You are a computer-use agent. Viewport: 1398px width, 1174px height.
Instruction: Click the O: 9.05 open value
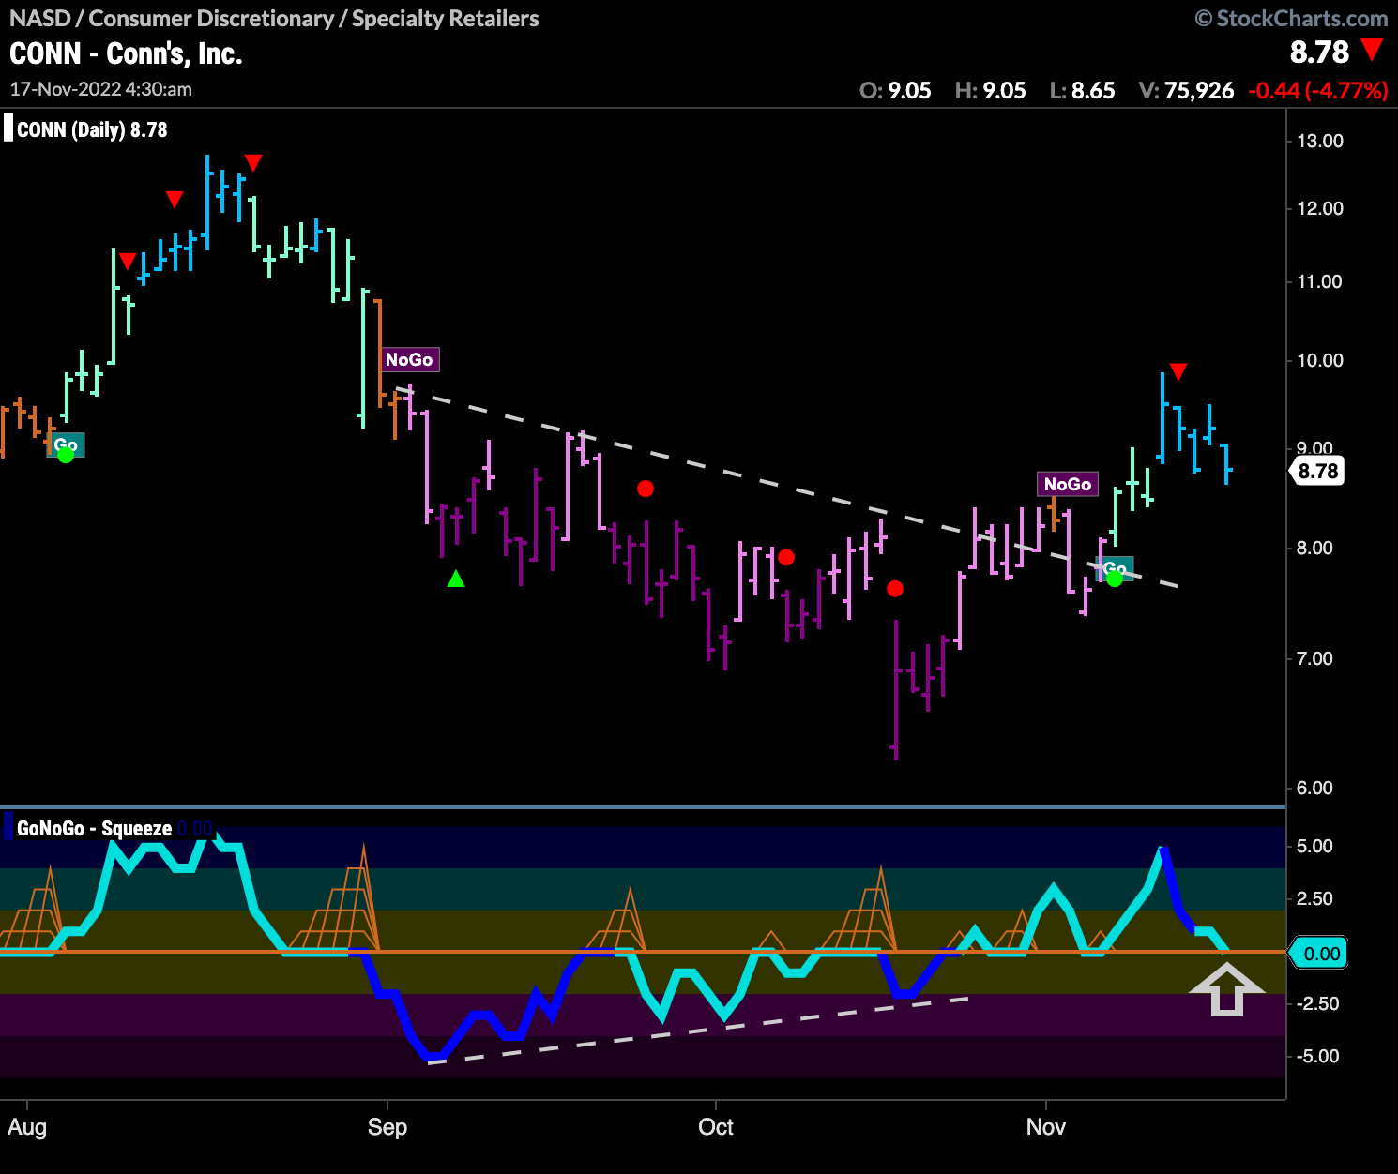(x=895, y=90)
